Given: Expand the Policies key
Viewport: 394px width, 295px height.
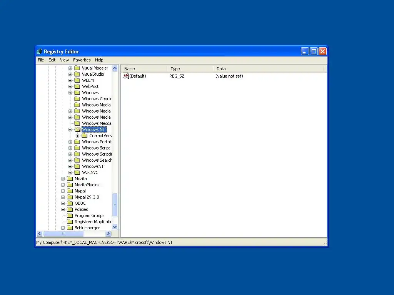Looking at the screenshot, I should click(63, 209).
